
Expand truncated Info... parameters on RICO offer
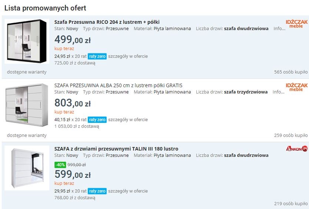coord(279,29)
